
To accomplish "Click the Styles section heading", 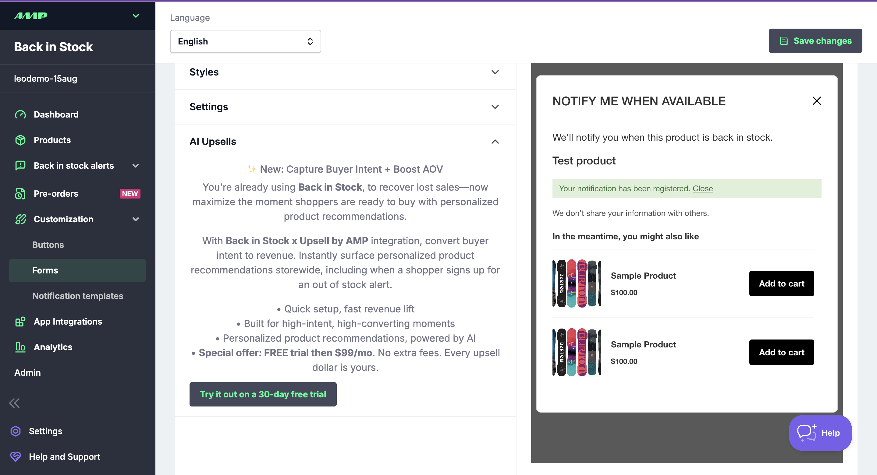I will 204,72.
